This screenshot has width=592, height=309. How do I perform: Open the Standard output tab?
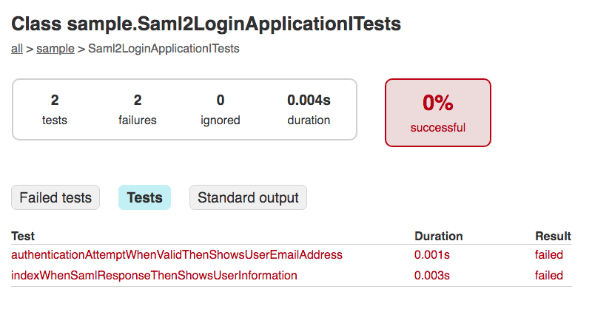click(248, 198)
